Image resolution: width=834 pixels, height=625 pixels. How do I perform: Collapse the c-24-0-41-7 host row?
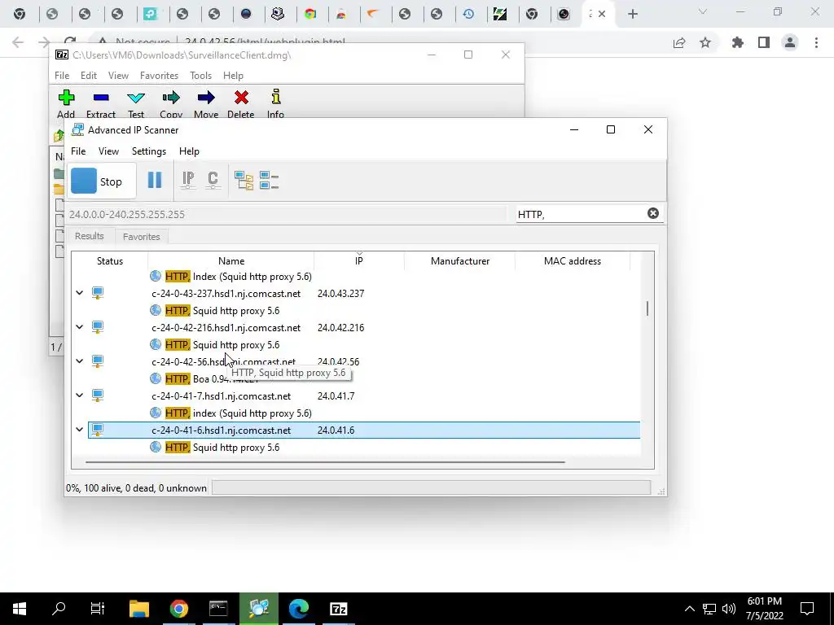pyautogui.click(x=80, y=395)
